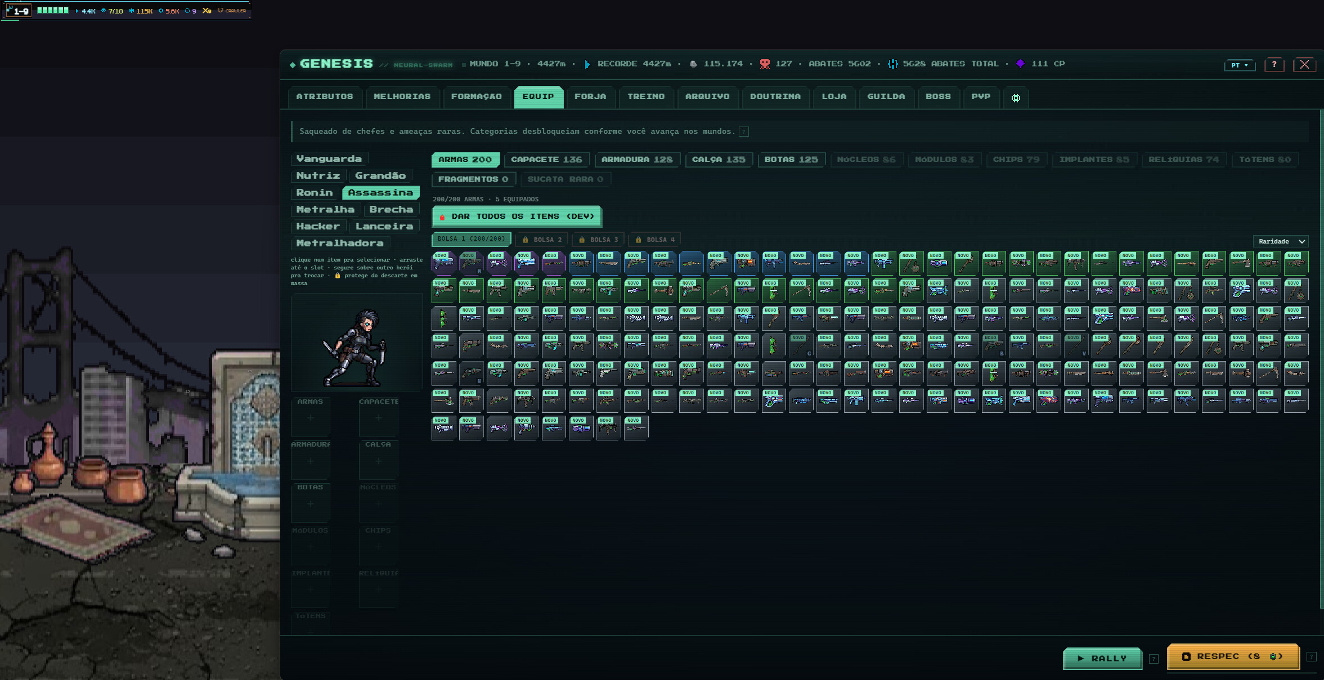Click the green energy bar in the HUD

tap(53, 11)
